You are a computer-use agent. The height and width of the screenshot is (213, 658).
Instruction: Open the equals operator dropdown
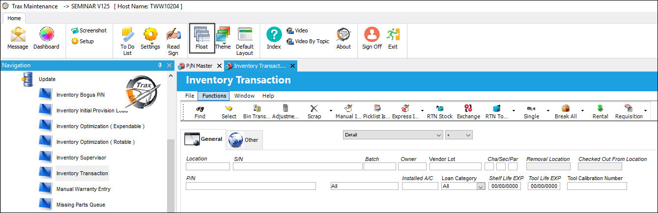point(458,134)
